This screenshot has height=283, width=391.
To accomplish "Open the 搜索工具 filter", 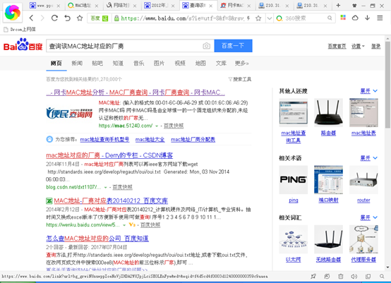I will pos(240,79).
